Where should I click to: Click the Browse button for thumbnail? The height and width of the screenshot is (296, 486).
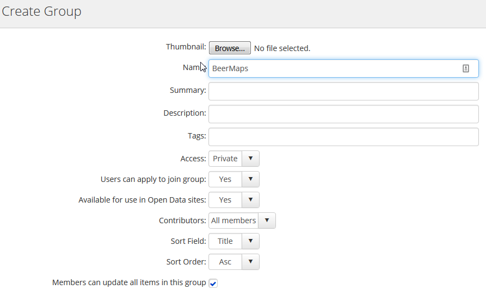[230, 48]
